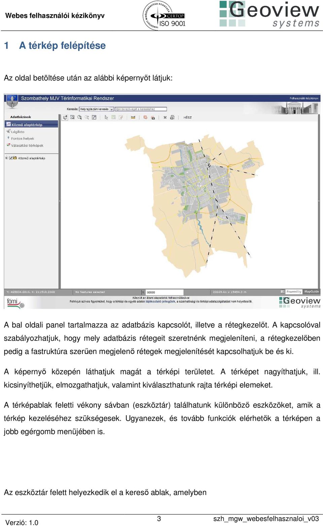Click the zoom to full extent icon
Viewport: 323px width, 526px height.
tap(94, 118)
